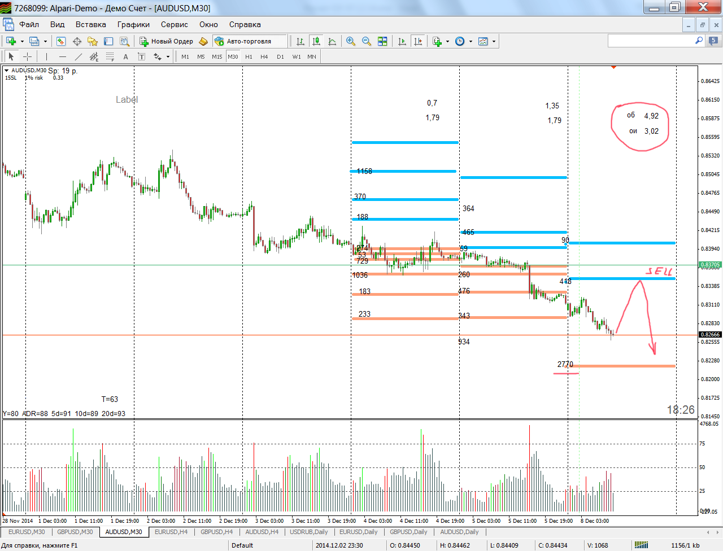Select the Crosshair tool

pos(27,56)
